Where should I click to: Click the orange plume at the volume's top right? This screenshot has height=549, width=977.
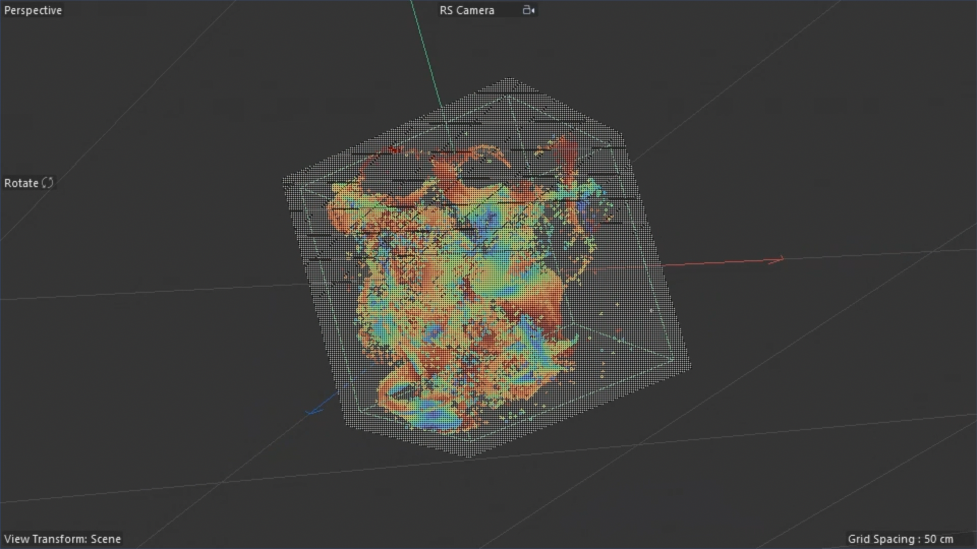567,150
